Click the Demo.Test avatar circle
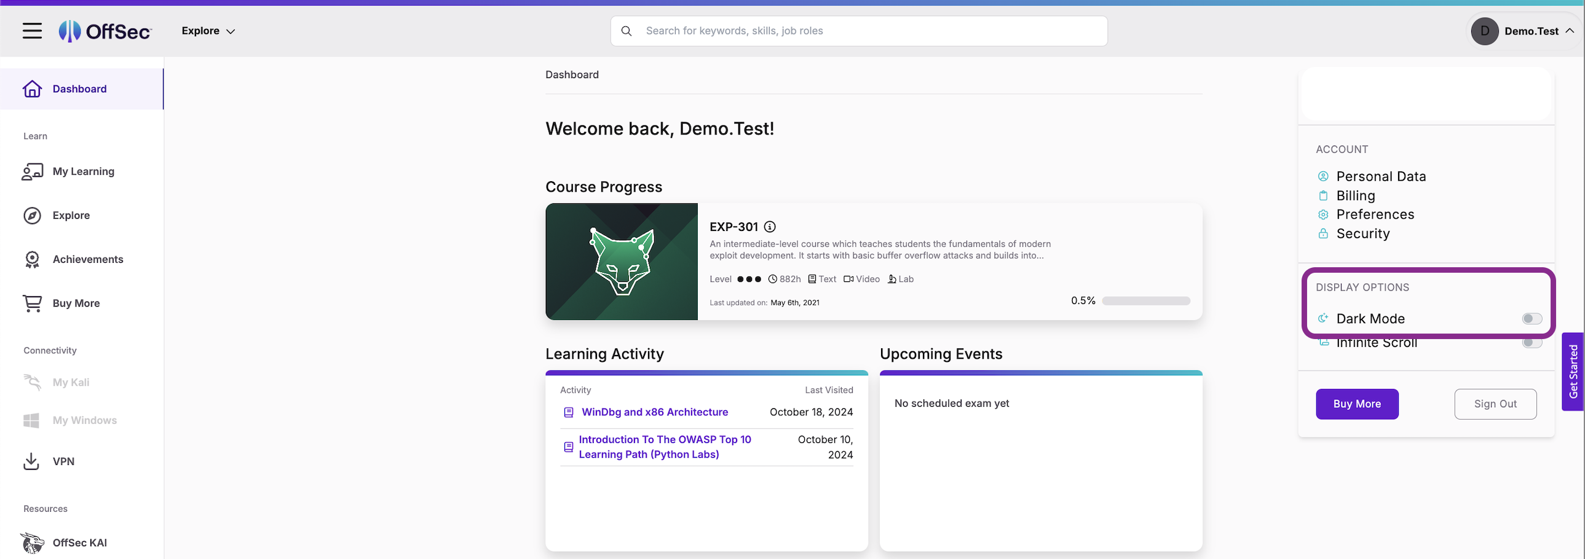 click(x=1485, y=31)
